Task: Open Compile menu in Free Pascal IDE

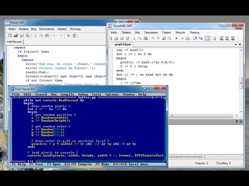Action: 67,95
